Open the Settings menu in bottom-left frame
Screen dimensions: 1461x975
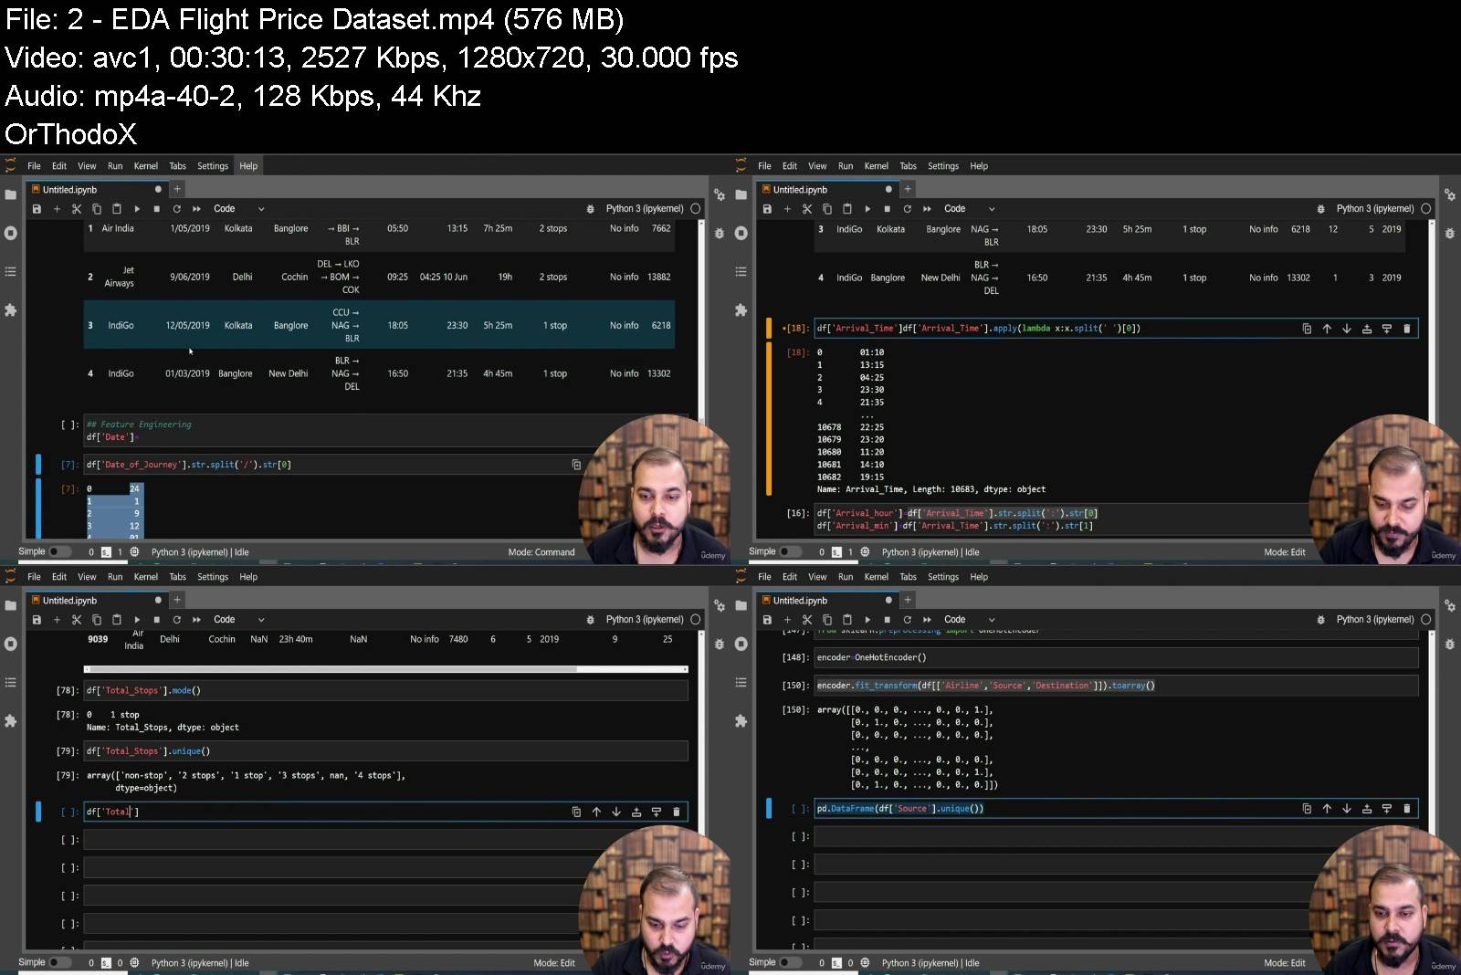tap(213, 577)
